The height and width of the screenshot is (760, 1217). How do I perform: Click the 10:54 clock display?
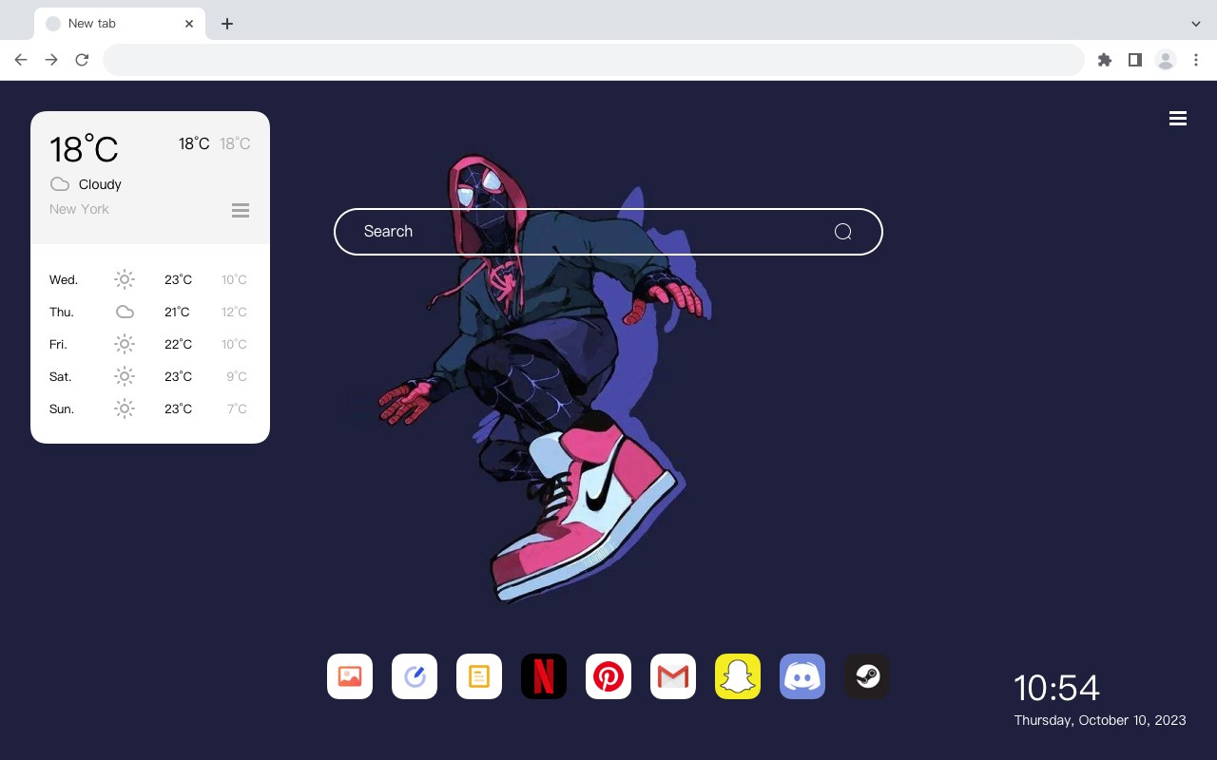[1056, 688]
